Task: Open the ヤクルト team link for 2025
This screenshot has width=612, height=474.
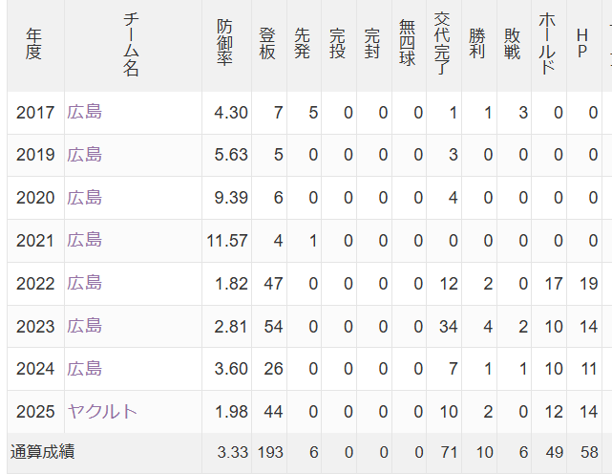Action: point(102,412)
